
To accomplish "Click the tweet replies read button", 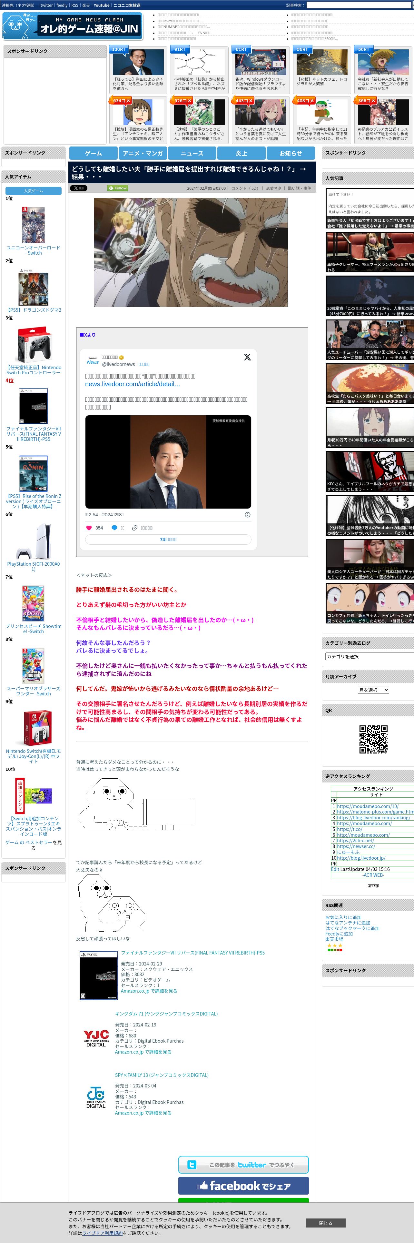I will 168,540.
